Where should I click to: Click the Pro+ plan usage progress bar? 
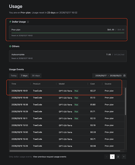[x=68, y=33]
